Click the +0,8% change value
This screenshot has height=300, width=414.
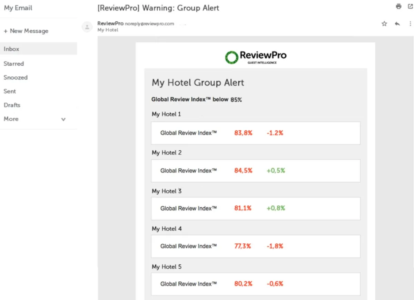click(x=276, y=208)
